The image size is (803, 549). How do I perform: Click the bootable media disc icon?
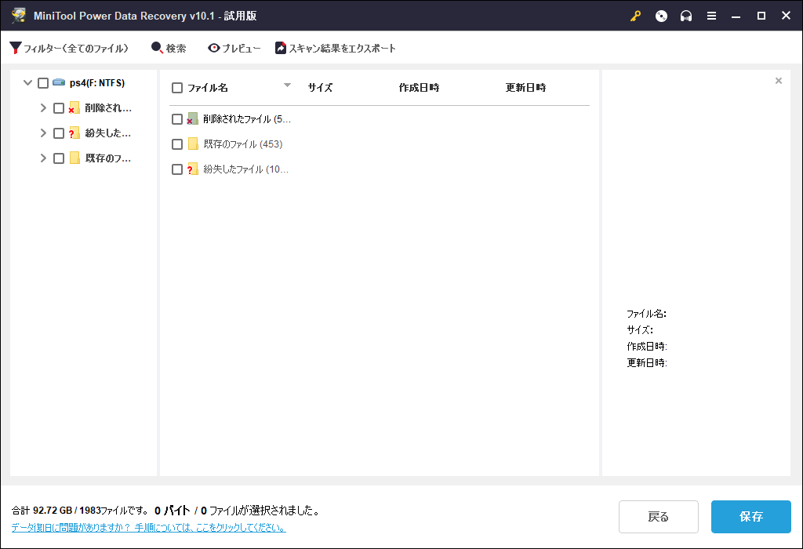point(661,15)
